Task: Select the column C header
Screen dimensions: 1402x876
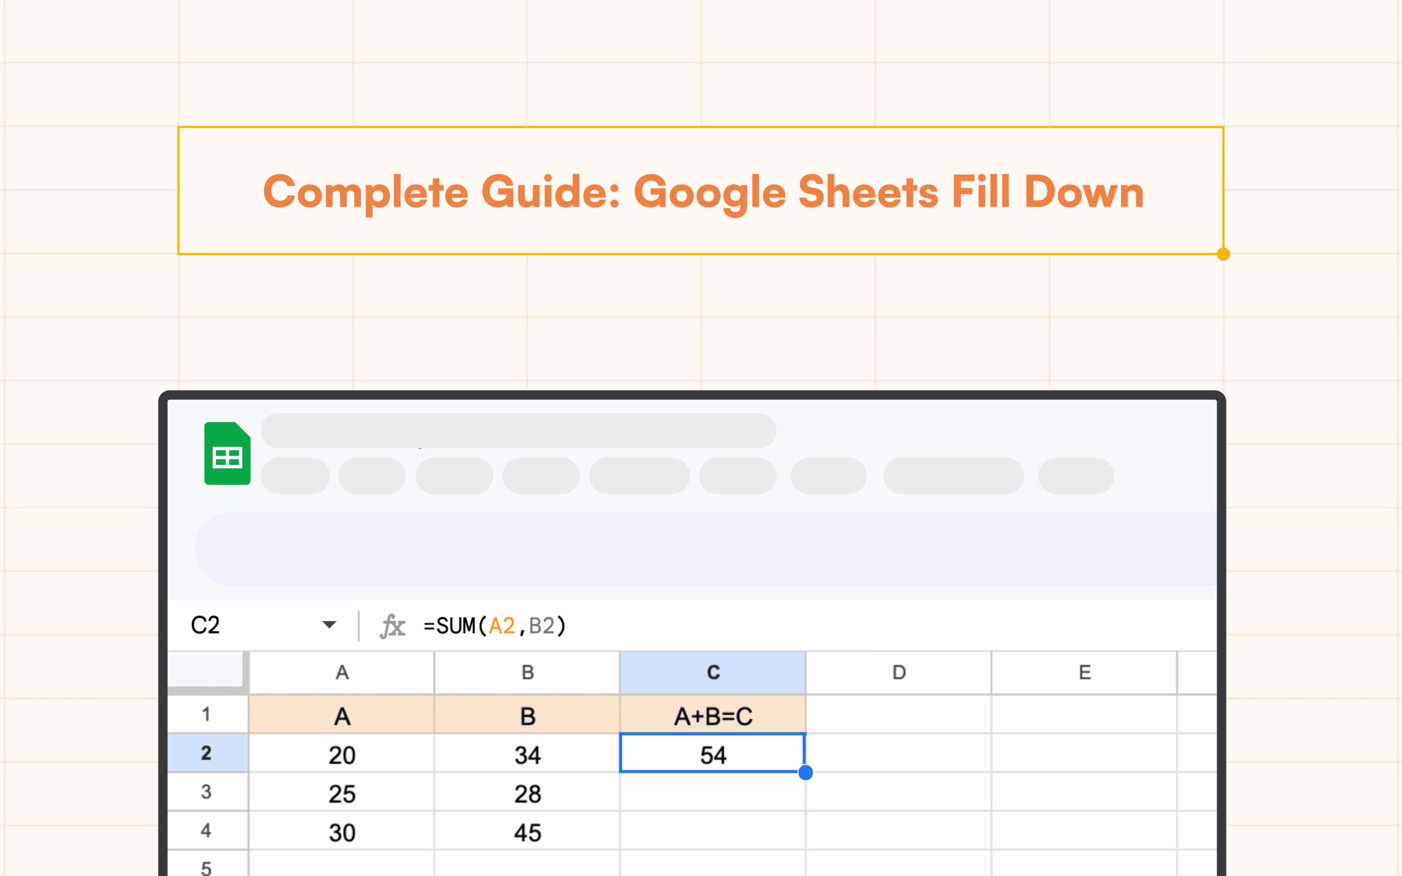Action: [x=713, y=673]
